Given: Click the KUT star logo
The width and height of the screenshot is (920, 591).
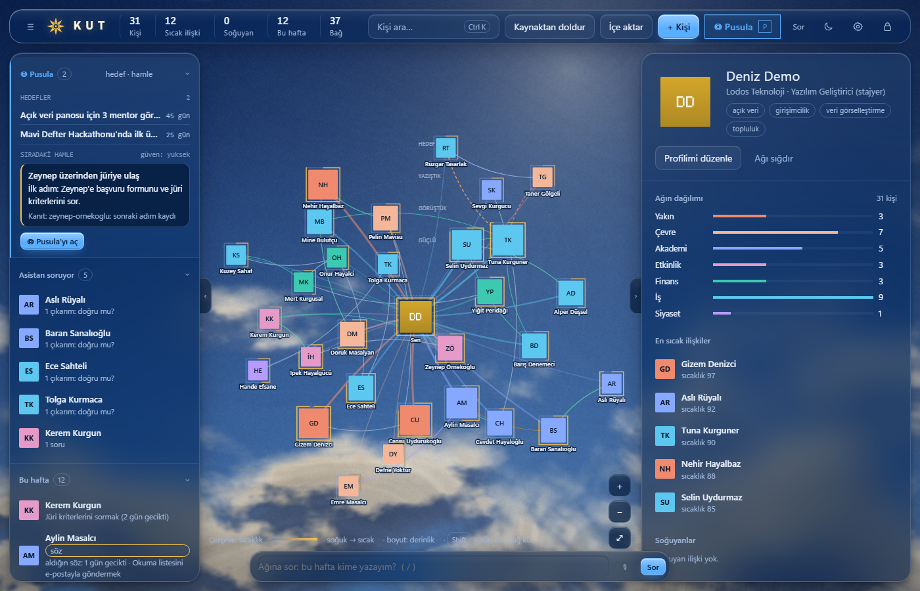Looking at the screenshot, I should (x=56, y=26).
